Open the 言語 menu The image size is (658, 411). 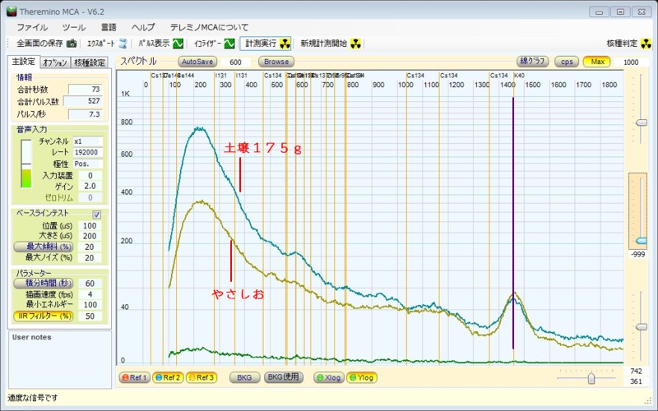click(x=109, y=27)
